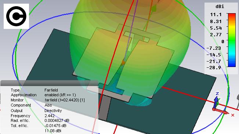The width and height of the screenshot is (239, 134).
Task: Select the orange marker at patch center
Action: [x=123, y=63]
